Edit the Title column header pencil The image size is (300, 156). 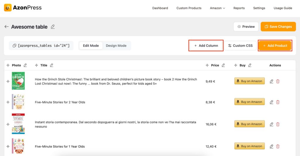click(x=52, y=65)
